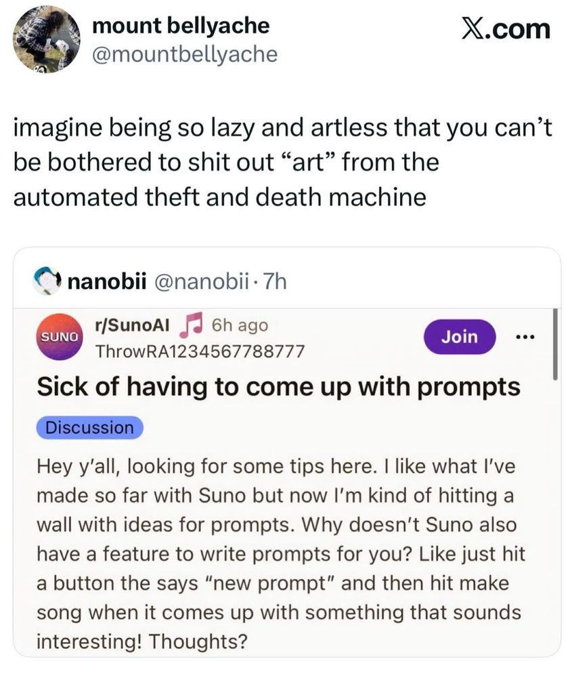Click nanobii's small profile avatar
This screenshot has height=678, width=572.
click(45, 280)
